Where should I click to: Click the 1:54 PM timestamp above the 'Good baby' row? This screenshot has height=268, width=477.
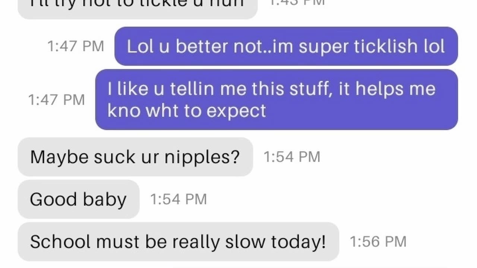tap(292, 157)
